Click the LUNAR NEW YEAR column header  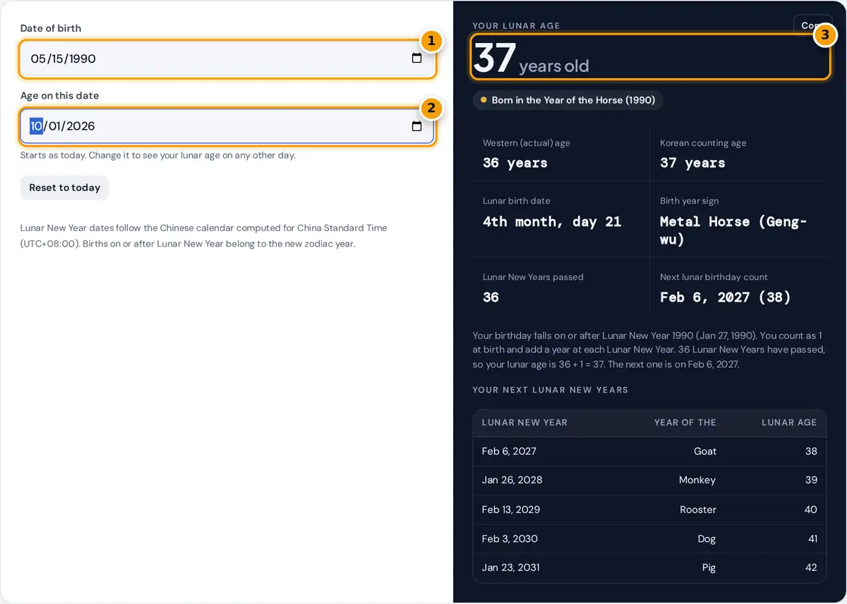coord(524,422)
